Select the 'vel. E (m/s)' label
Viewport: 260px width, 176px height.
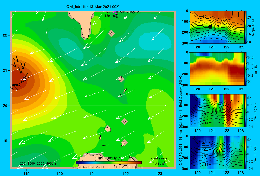point(256,153)
